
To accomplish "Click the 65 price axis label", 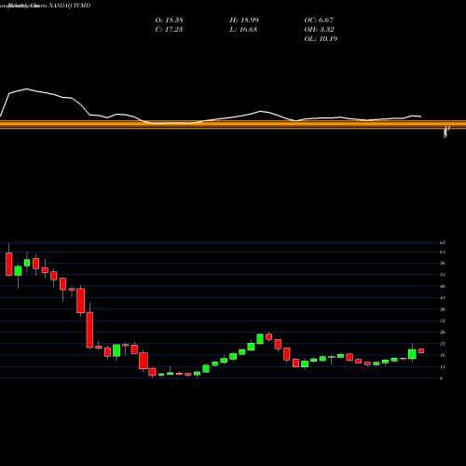I will point(443,242).
